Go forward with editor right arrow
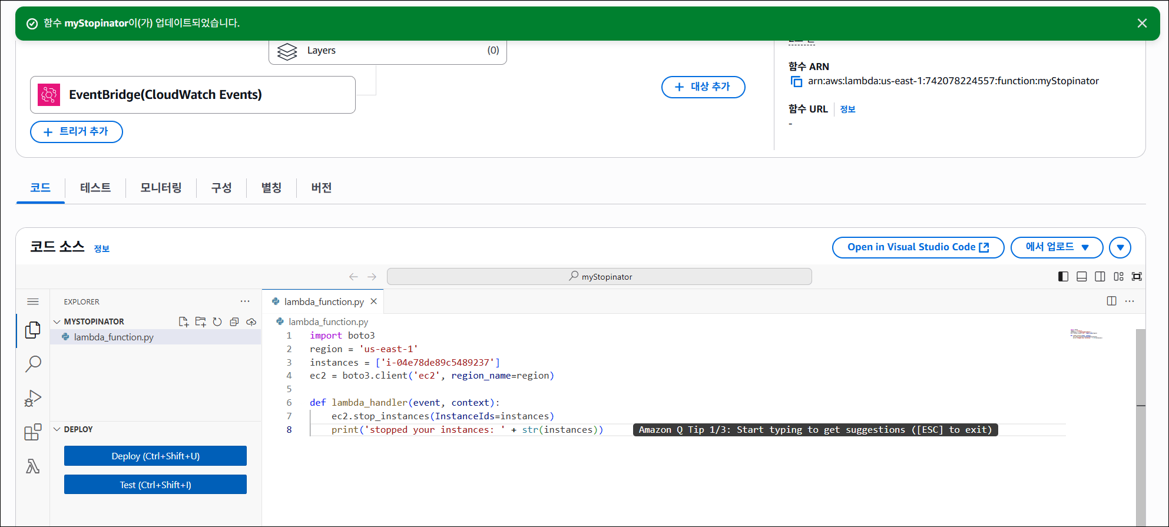 point(372,277)
